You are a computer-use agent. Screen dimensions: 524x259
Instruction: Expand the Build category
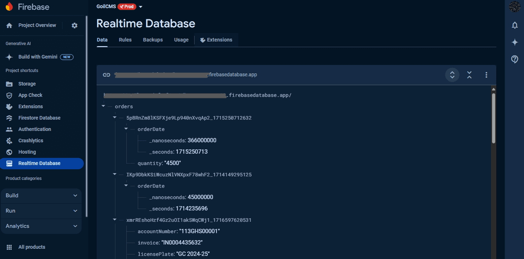click(x=41, y=195)
